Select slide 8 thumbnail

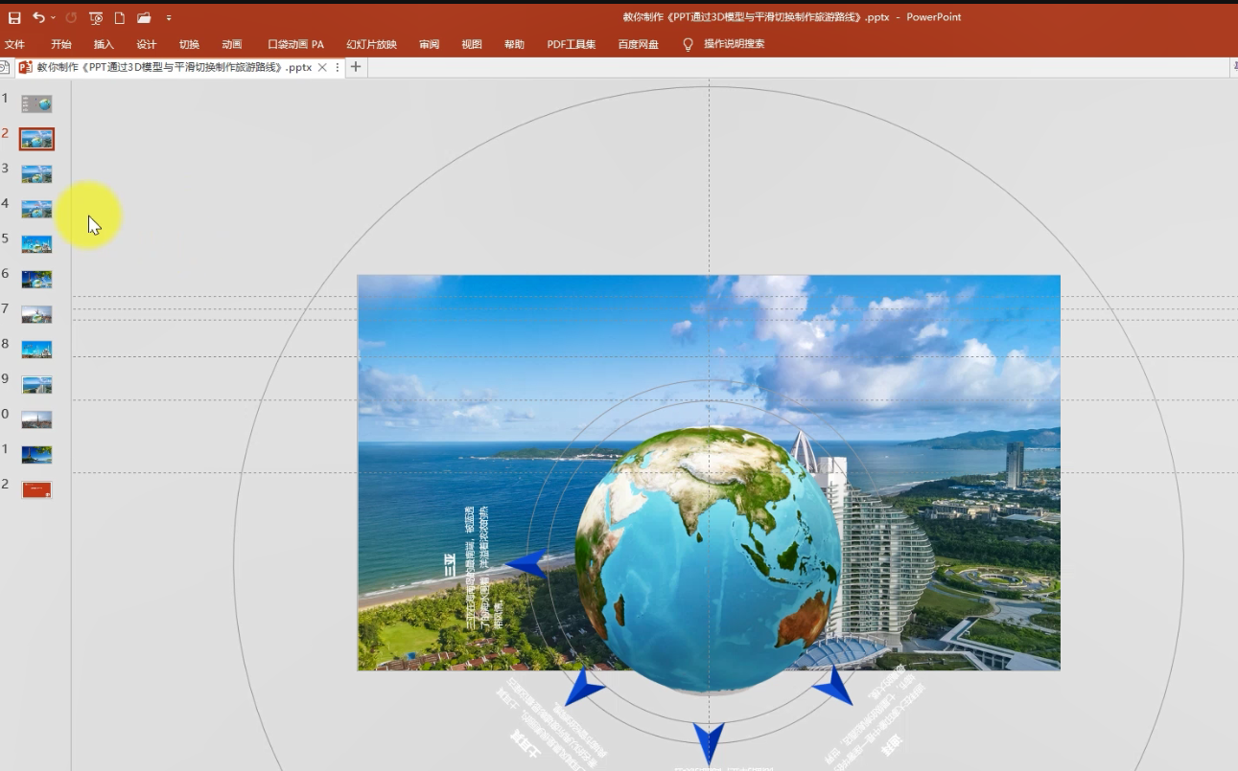pyautogui.click(x=36, y=350)
